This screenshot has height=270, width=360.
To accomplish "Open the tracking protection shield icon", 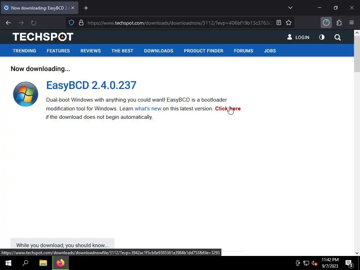I will click(x=71, y=23).
